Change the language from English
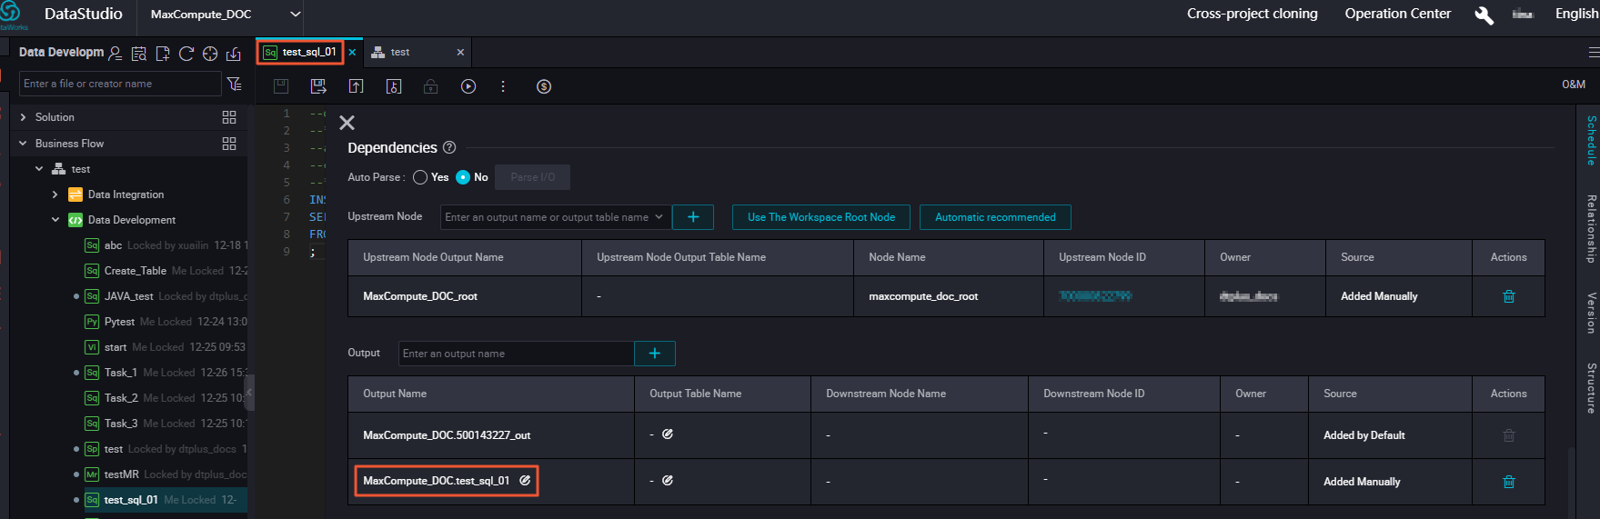1600x519 pixels. click(x=1576, y=14)
